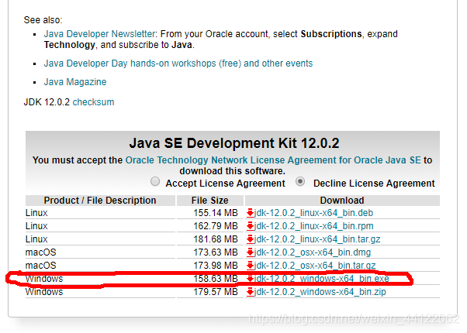The image size is (467, 333).
Task: Open the Oracle Technology Network License Agreement link
Action: 273,160
